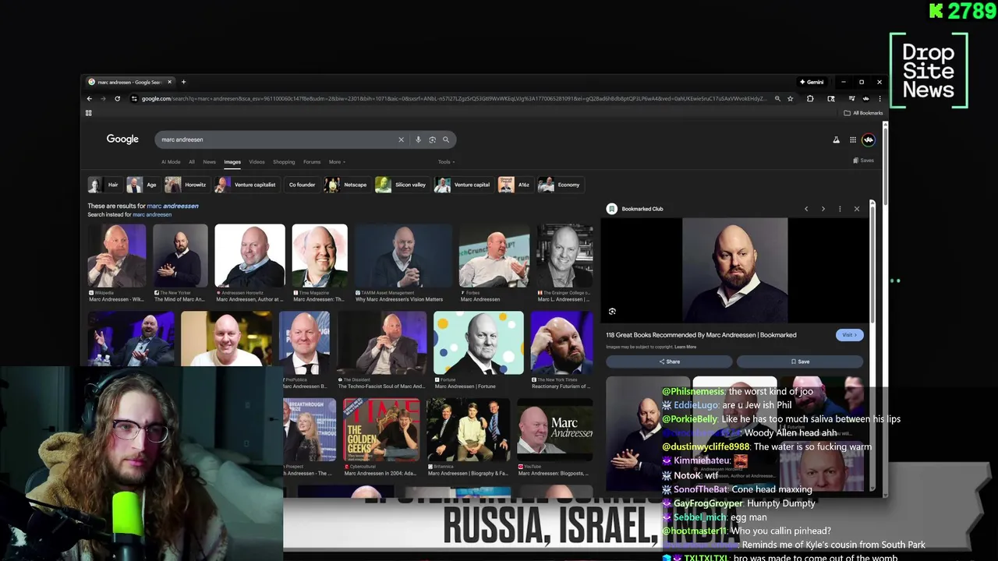Select the A16z filter chip

click(515, 185)
